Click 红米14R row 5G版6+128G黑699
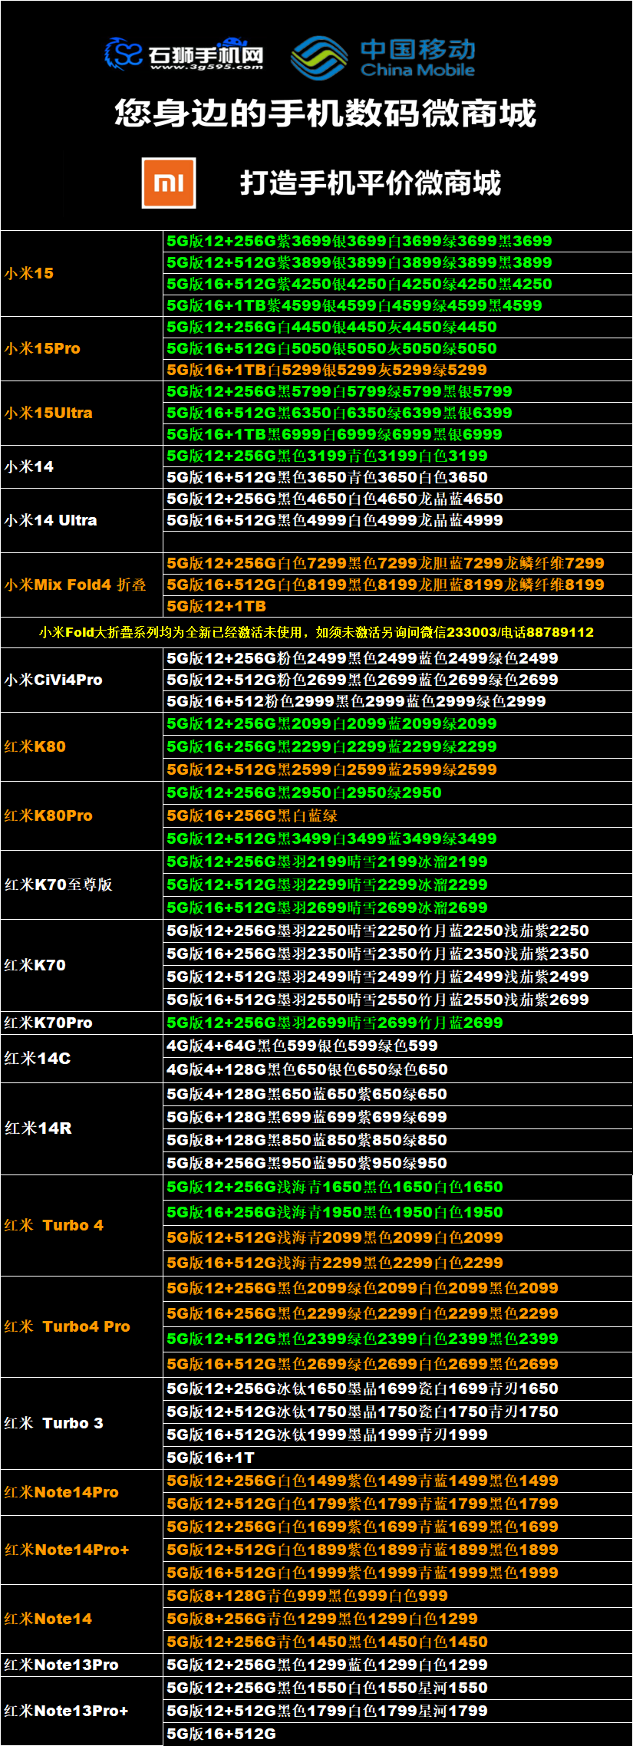The height and width of the screenshot is (1746, 633). point(397,1117)
